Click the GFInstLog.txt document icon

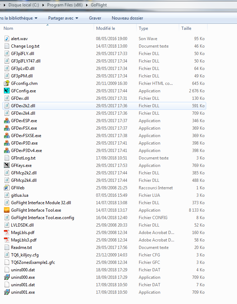coord(7,158)
